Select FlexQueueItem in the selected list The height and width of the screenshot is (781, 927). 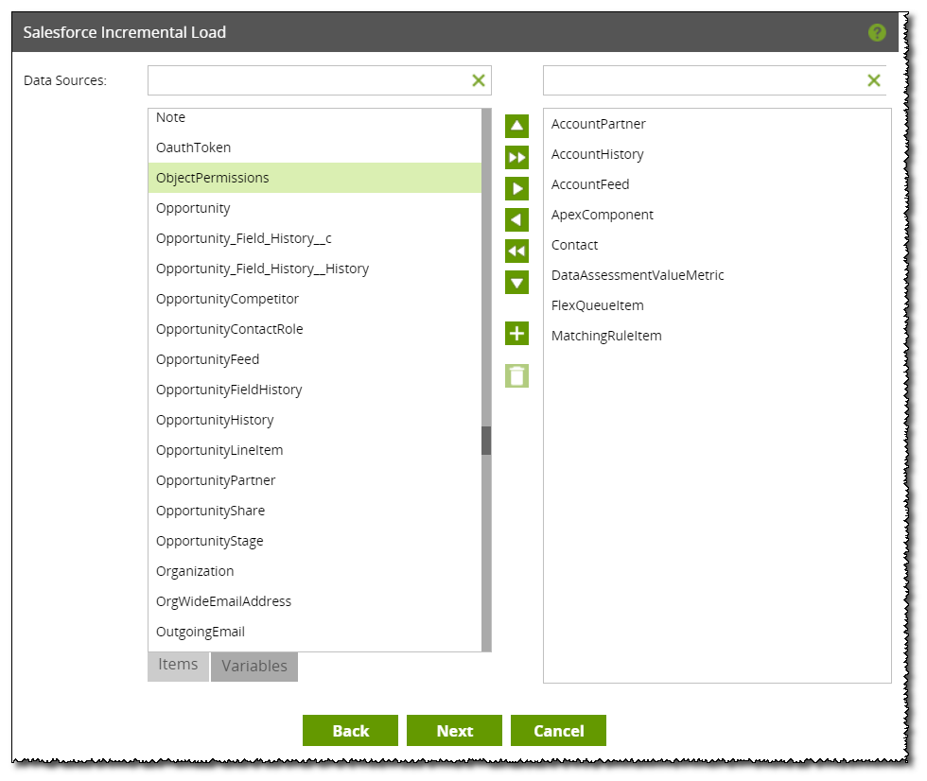point(717,305)
